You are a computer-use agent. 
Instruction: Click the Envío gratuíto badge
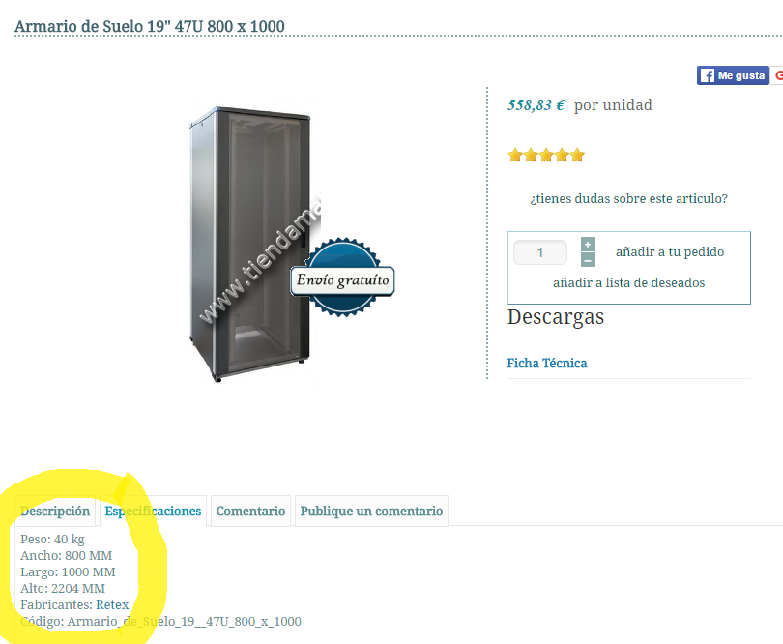point(342,278)
